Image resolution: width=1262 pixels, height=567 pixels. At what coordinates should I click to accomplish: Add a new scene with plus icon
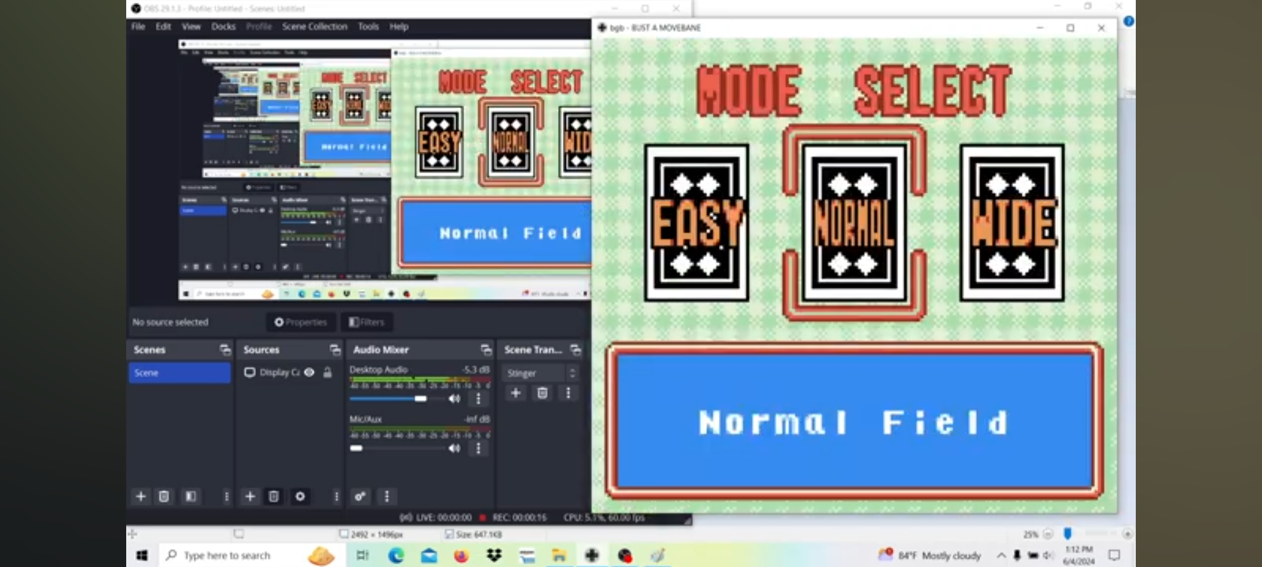pyautogui.click(x=140, y=496)
